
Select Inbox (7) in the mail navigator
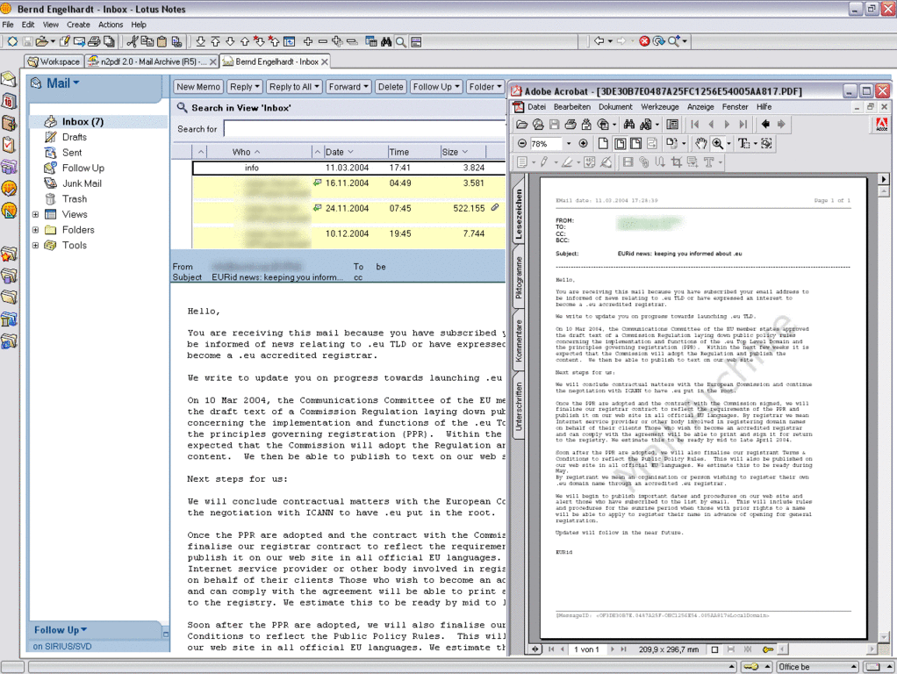click(x=83, y=122)
